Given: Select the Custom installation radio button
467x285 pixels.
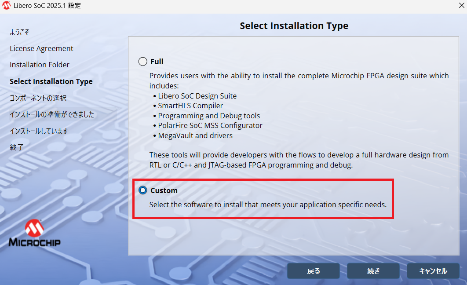Looking at the screenshot, I should [143, 190].
